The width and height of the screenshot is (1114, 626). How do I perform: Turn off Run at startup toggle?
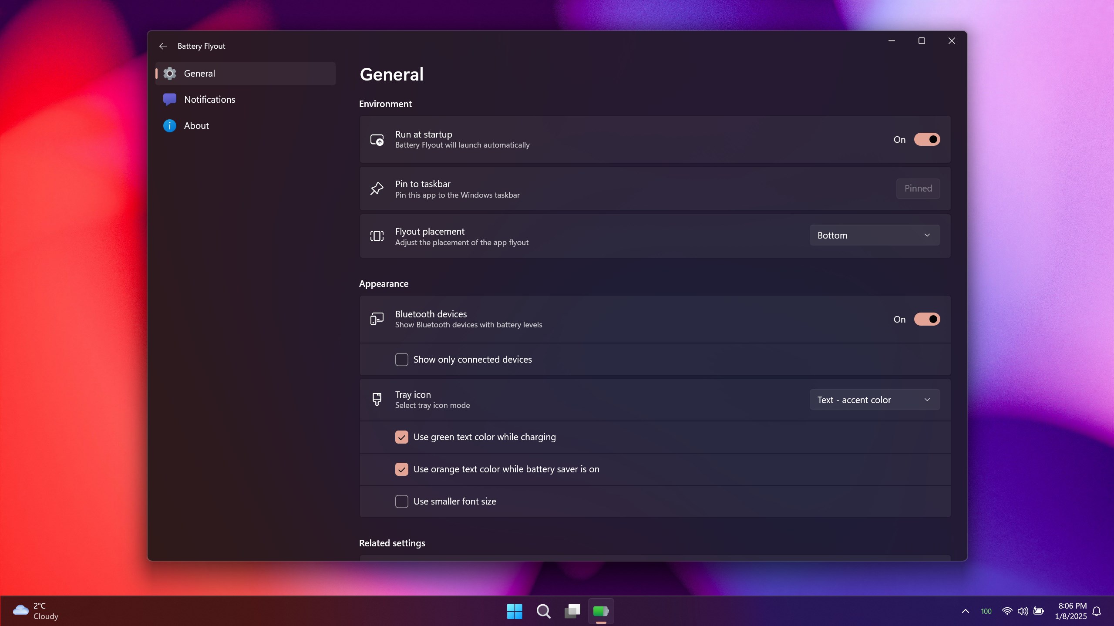(927, 139)
